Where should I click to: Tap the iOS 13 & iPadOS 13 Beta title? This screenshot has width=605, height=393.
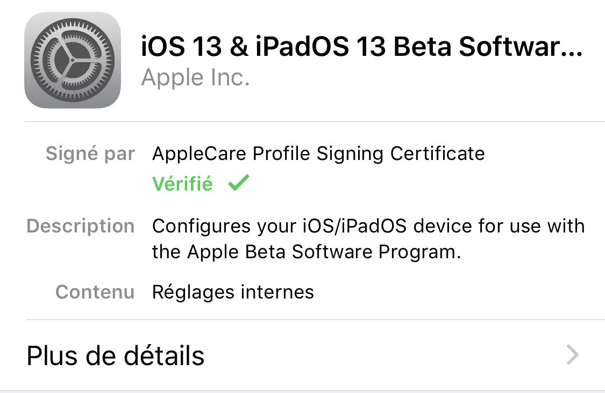361,47
